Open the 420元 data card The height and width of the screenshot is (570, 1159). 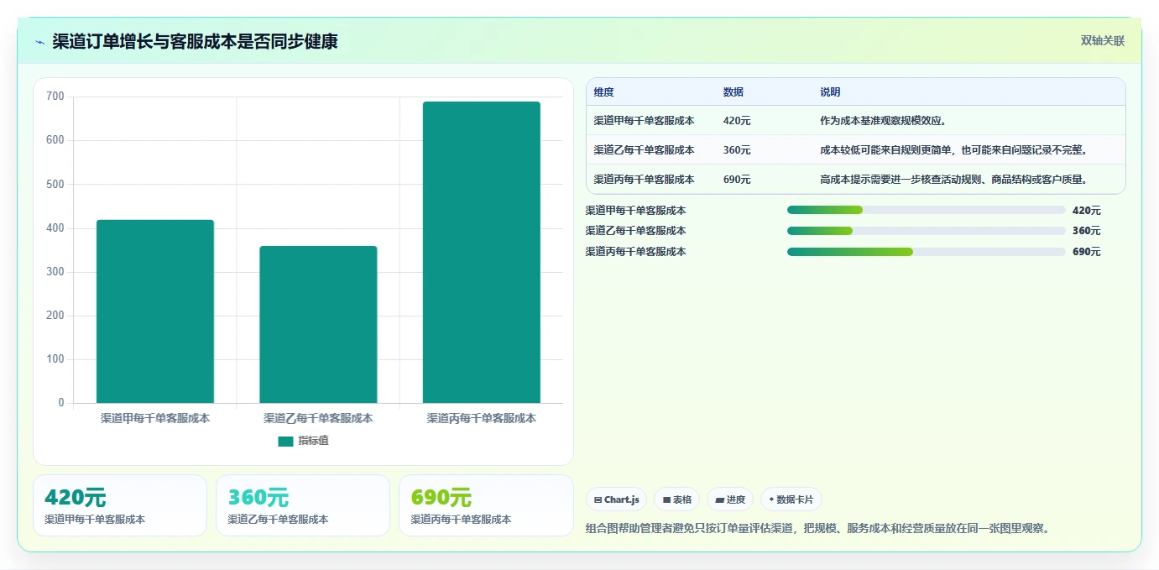coord(120,505)
